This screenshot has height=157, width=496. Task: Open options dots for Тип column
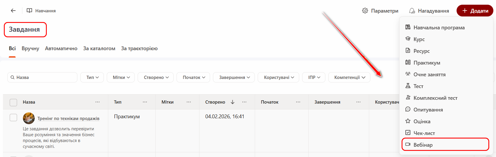coord(145,102)
